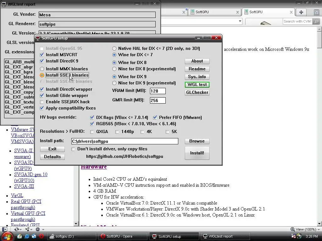Click the Sys. info button
This screenshot has height=241, width=322.
coord(197,77)
